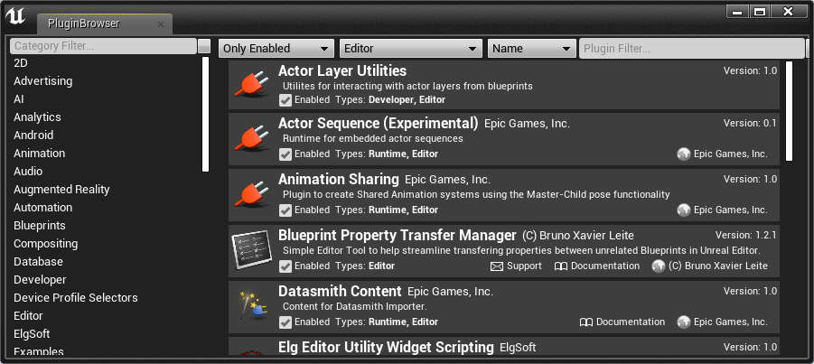Image resolution: width=814 pixels, height=364 pixels.
Task: Open Epic Games link in Animation Sharing row
Action: tap(730, 210)
